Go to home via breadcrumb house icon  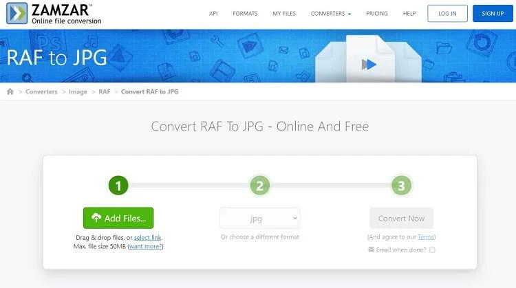point(10,91)
